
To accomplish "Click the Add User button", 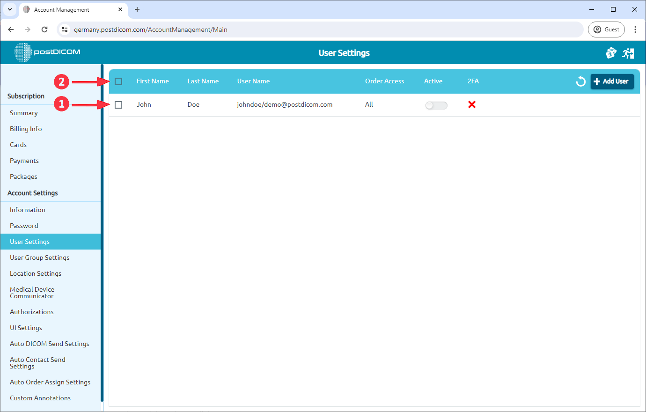I will click(612, 81).
